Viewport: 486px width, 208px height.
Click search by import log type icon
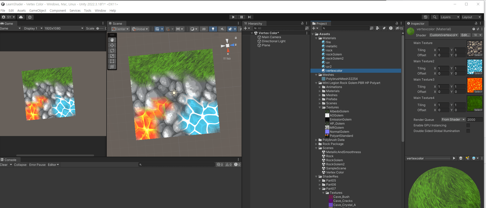pyautogui.click(x=391, y=28)
